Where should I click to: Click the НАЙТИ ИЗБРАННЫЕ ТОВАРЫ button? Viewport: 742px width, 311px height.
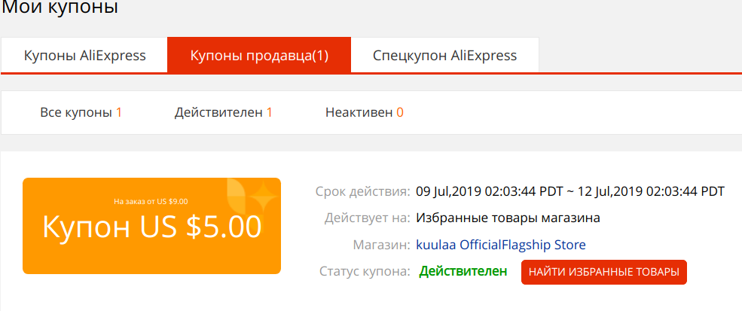click(x=604, y=272)
